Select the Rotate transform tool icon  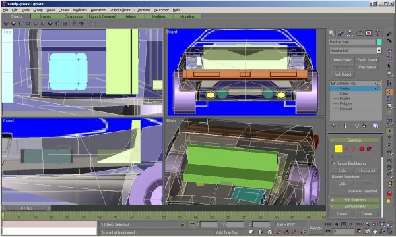389,99
